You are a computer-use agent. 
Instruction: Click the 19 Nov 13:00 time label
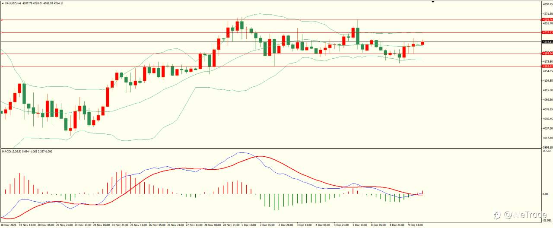click(27, 225)
